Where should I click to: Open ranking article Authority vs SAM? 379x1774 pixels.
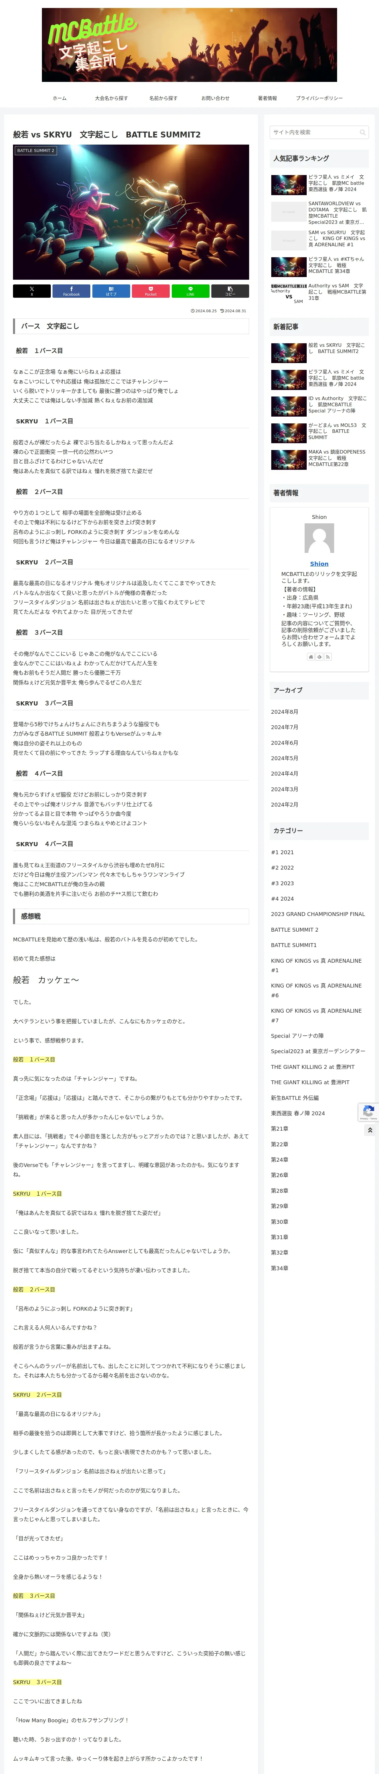[319, 293]
